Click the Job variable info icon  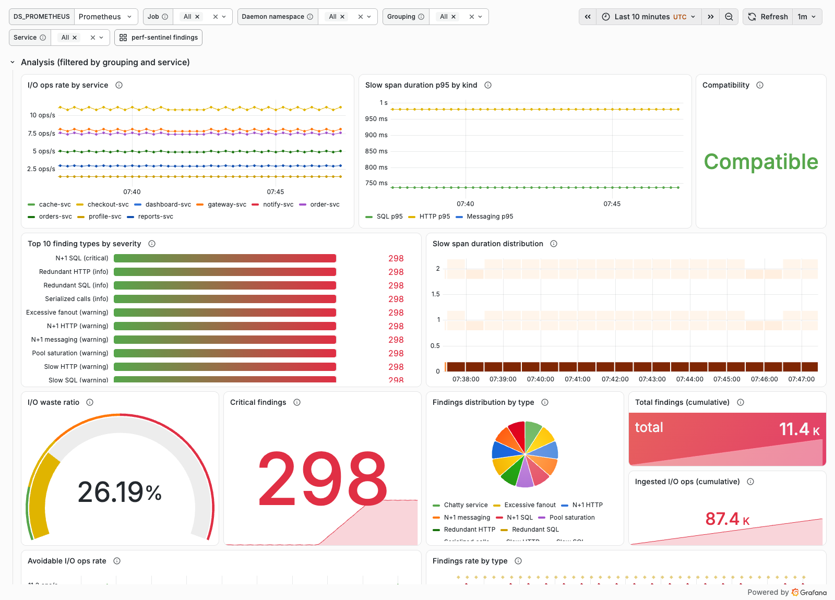click(165, 17)
